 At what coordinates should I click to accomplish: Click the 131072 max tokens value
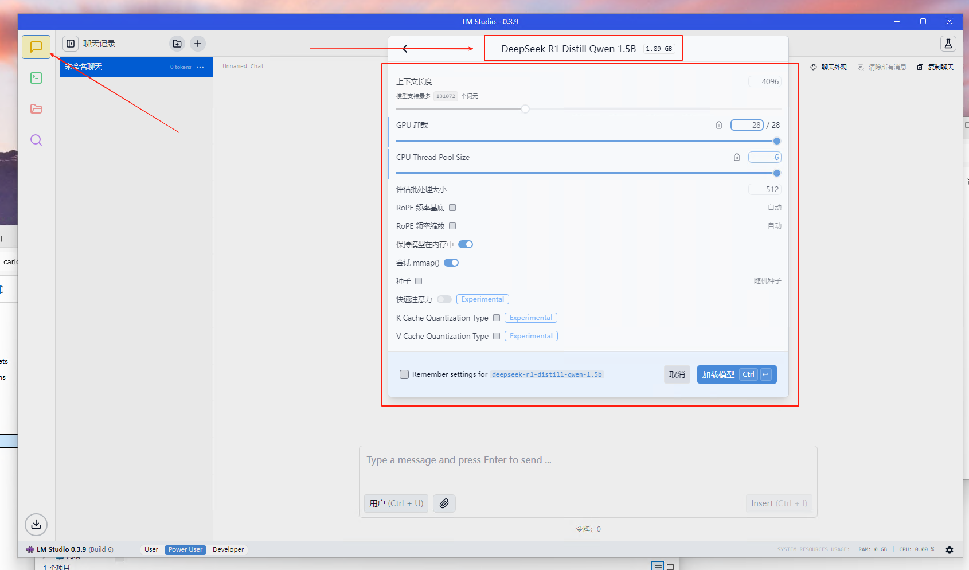point(446,96)
